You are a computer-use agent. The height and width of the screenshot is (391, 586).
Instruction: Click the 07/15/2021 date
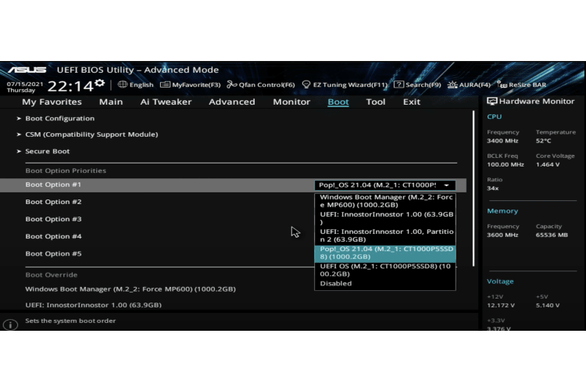click(25, 84)
